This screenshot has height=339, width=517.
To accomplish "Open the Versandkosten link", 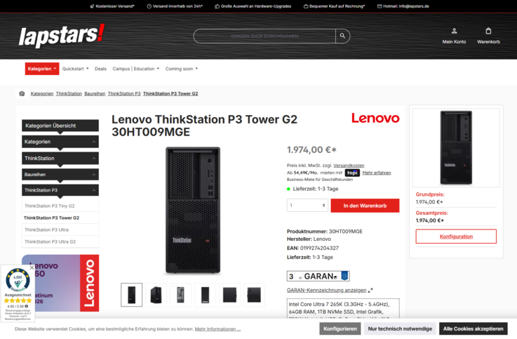I will [349, 166].
